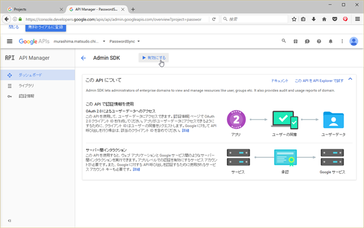Click the site information 'i' icon in address bar
This screenshot has height=228, width=364.
[x=15, y=19]
